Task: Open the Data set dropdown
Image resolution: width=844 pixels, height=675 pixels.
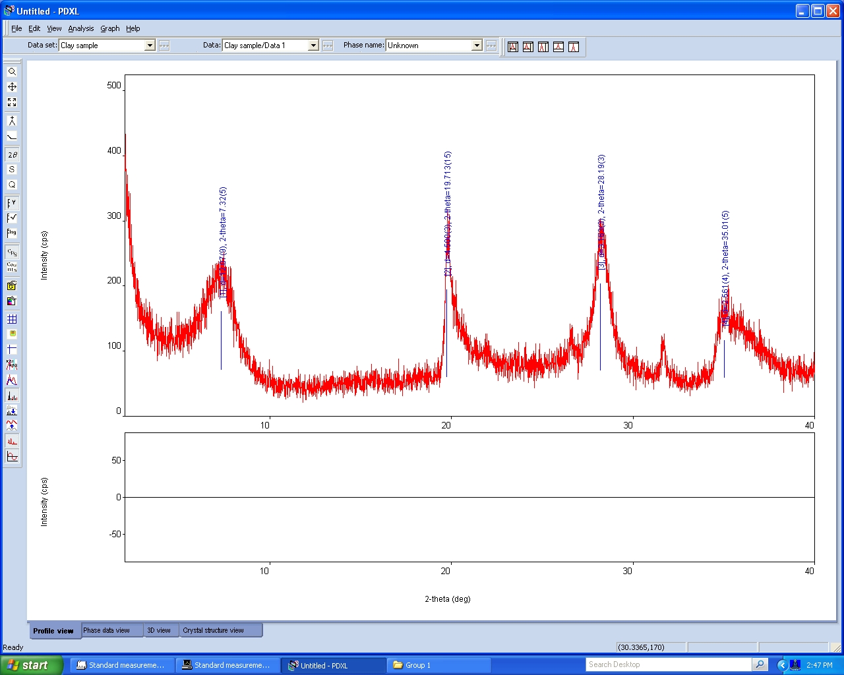Action: (x=150, y=45)
